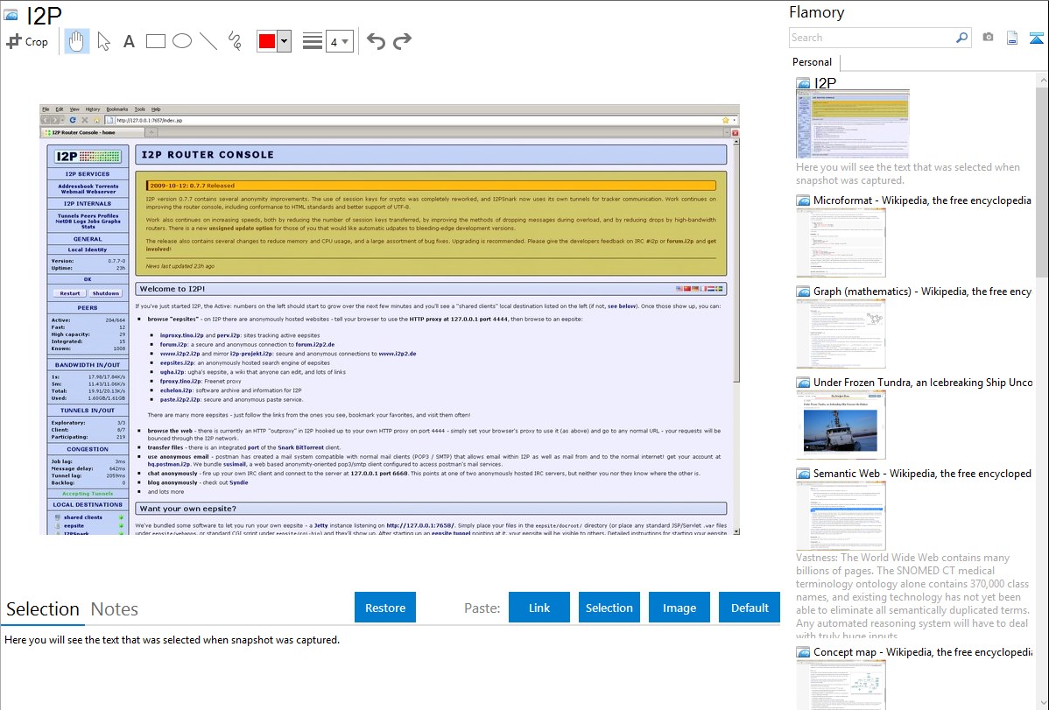Click the icon beside Semantic Web title
The width and height of the screenshot is (1049, 710).
pos(803,473)
